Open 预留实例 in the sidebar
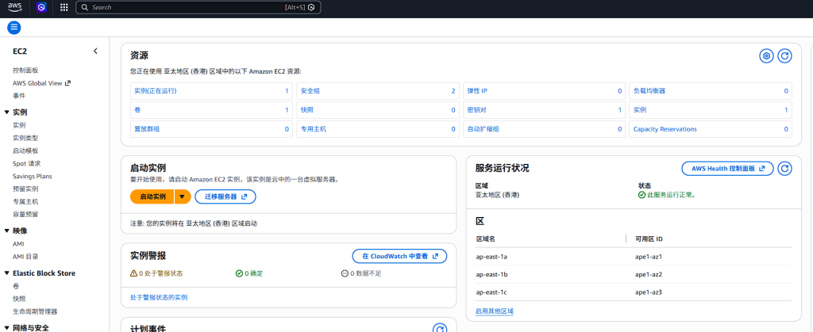Viewport: 813px width, 332px height. (25, 189)
